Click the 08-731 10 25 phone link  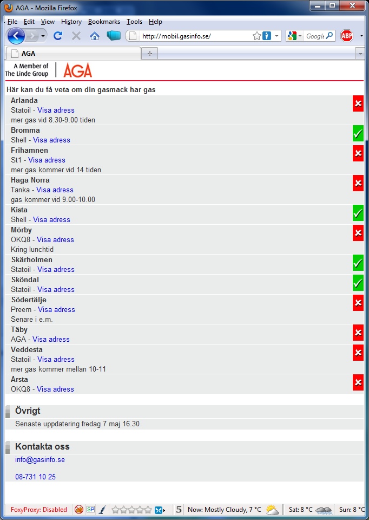click(x=36, y=477)
